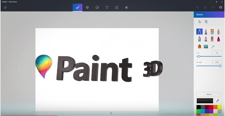Screen dimensions: 225x116
Task: Open the Text tab
Action: [x=107, y=7]
